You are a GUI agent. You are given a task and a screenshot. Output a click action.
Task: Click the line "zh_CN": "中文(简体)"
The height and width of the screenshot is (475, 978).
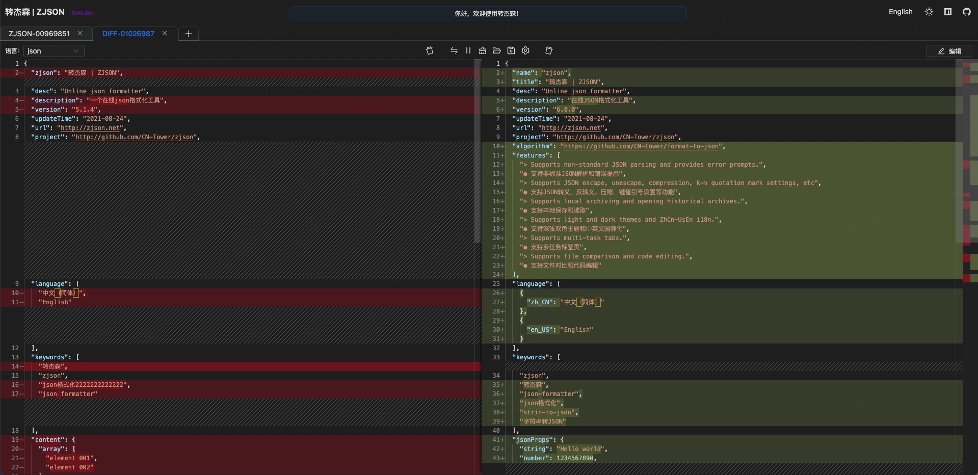565,302
